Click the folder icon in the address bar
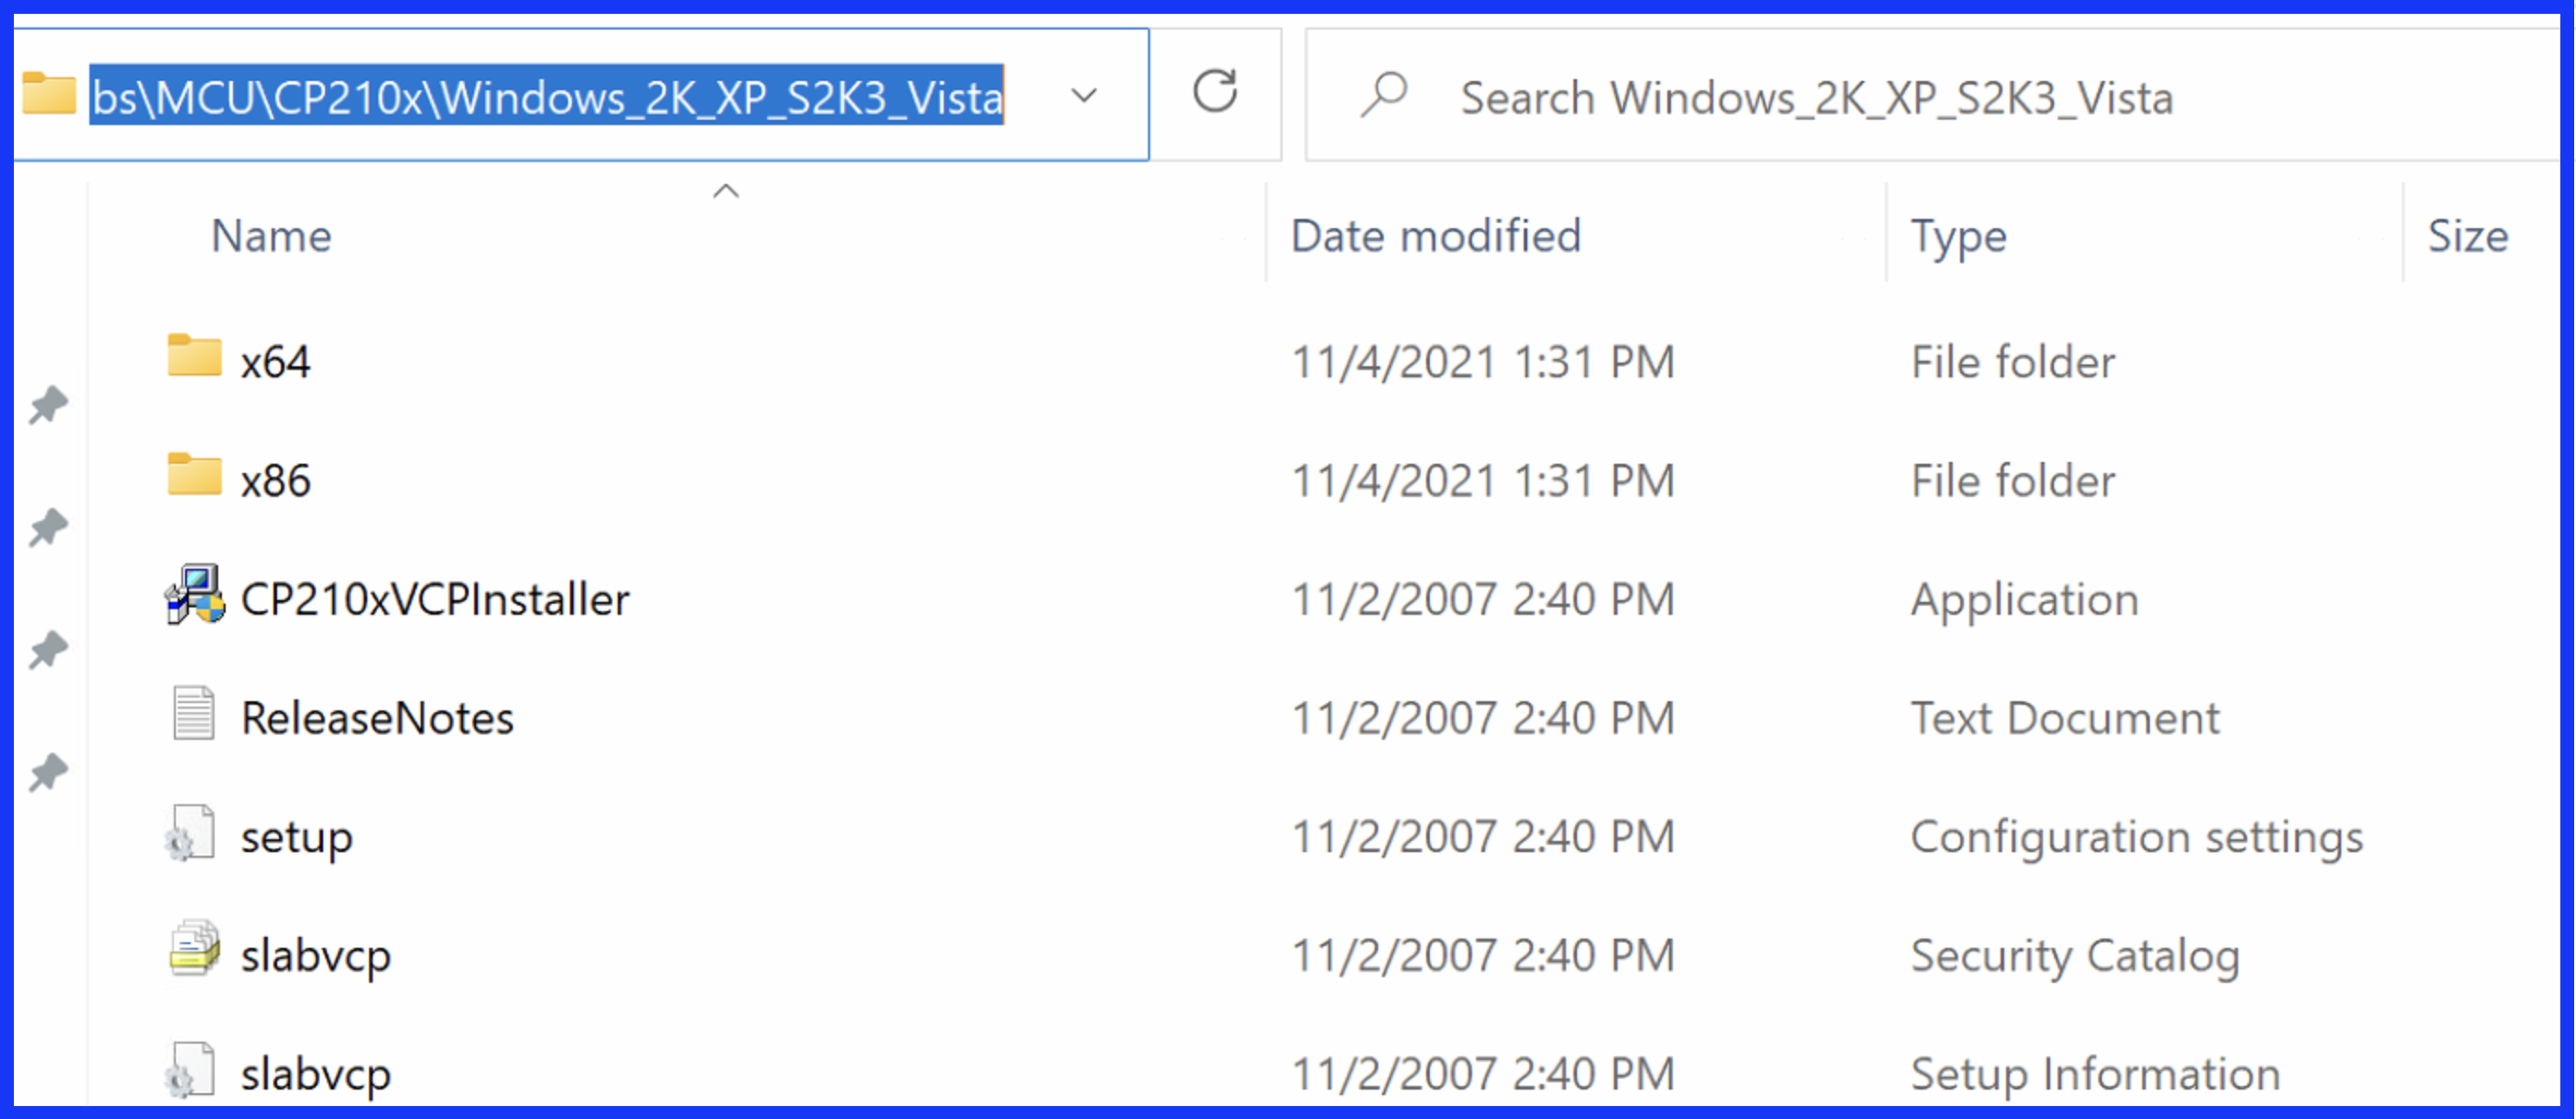Screen dimensions: 2576x1119 click(49, 94)
